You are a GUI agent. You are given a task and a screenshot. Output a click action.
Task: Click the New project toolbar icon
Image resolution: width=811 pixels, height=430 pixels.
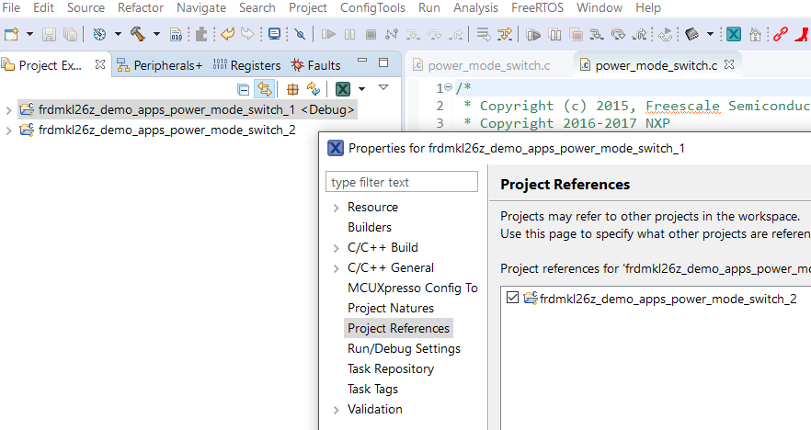pos(11,35)
